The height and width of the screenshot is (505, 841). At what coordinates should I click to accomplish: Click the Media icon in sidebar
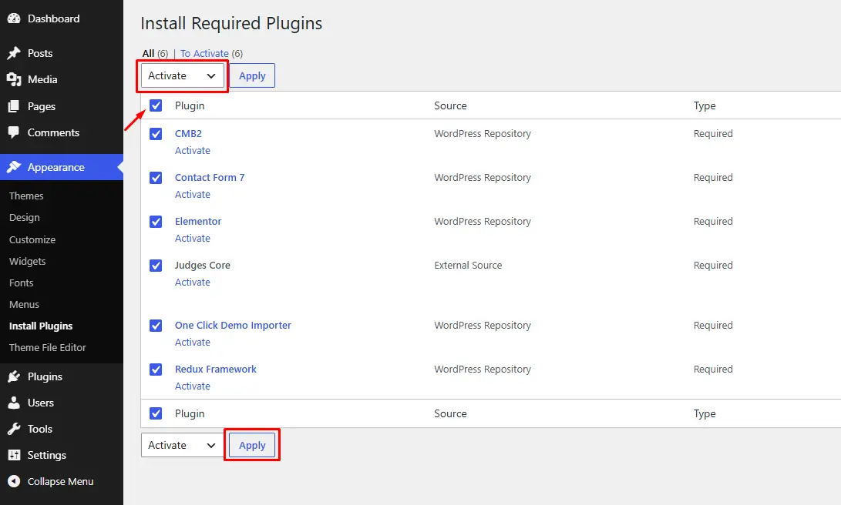pyautogui.click(x=14, y=79)
